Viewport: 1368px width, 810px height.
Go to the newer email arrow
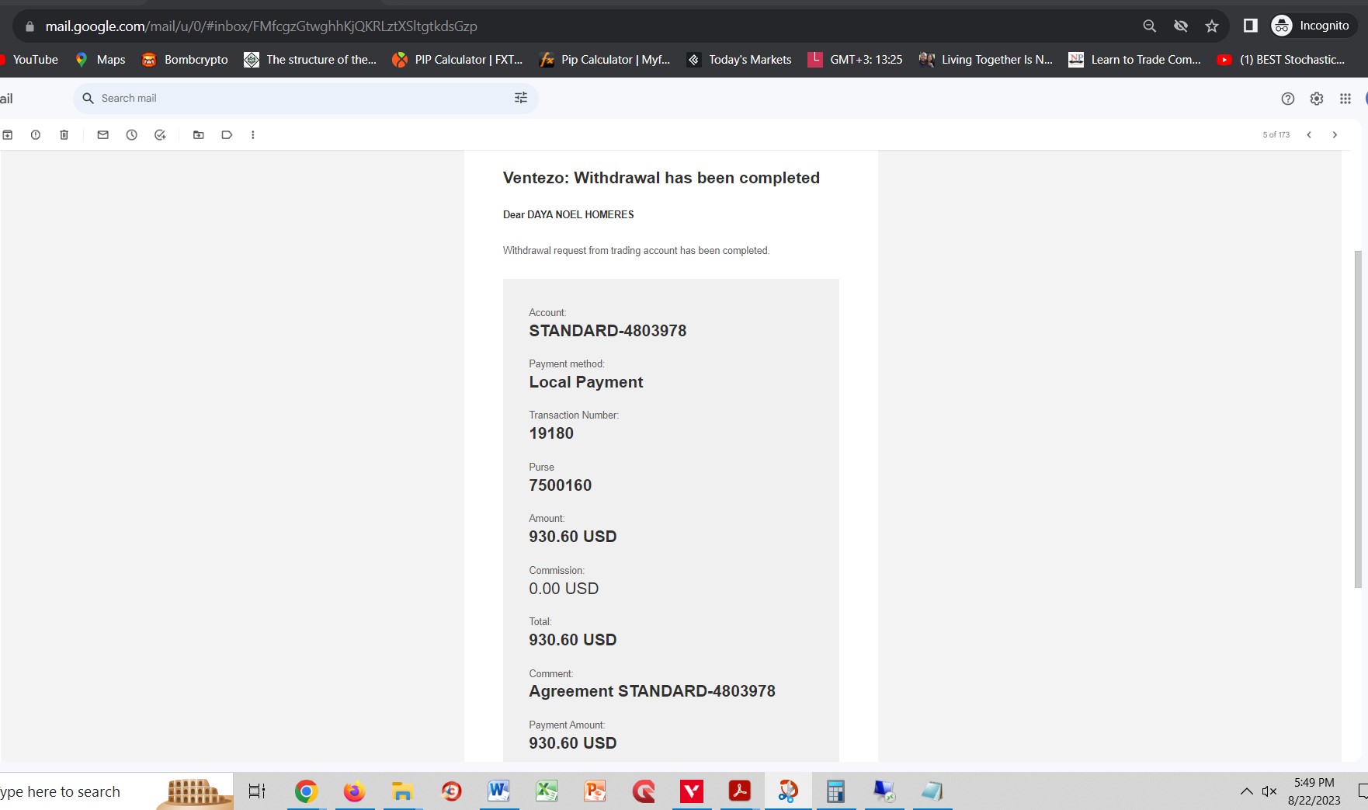point(1309,135)
